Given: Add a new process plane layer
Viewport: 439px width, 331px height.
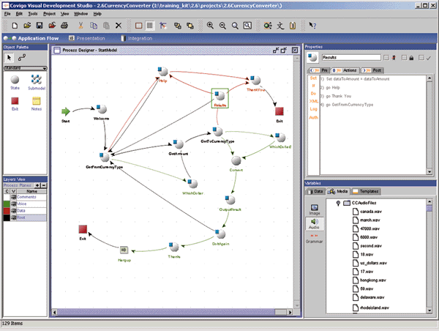Looking at the screenshot, I should pos(37,187).
